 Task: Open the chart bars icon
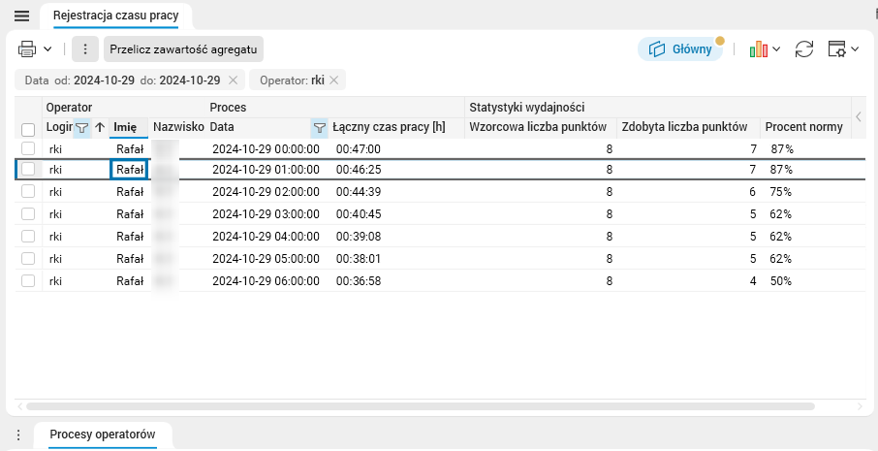click(x=758, y=49)
